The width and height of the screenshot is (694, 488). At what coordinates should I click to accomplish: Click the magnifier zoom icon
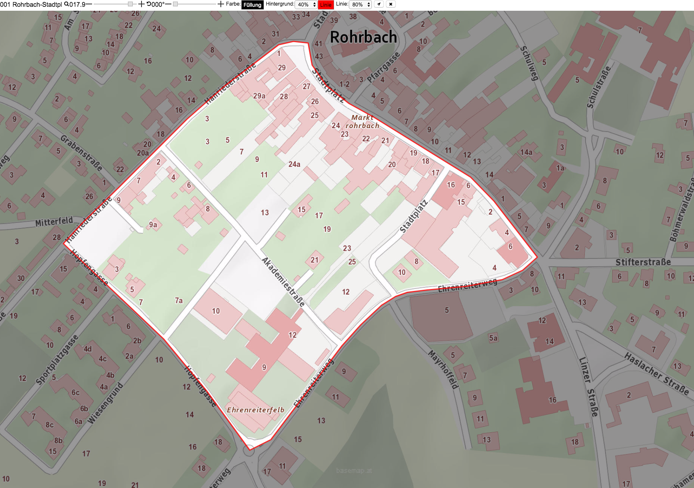tap(67, 4)
